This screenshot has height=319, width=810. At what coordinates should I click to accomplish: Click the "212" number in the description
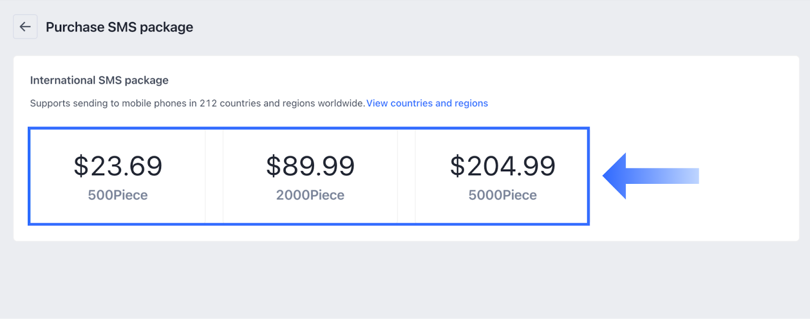208,103
